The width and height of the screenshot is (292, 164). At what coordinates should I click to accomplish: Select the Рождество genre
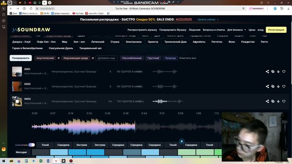(x=248, y=42)
